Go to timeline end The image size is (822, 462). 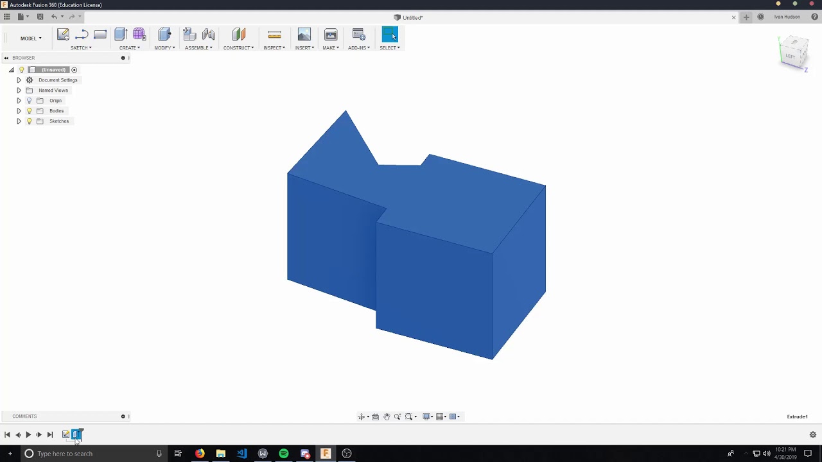click(x=50, y=435)
